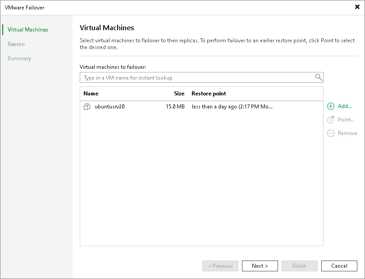
Task: Click the 15.0 MB size cell
Action: point(175,107)
